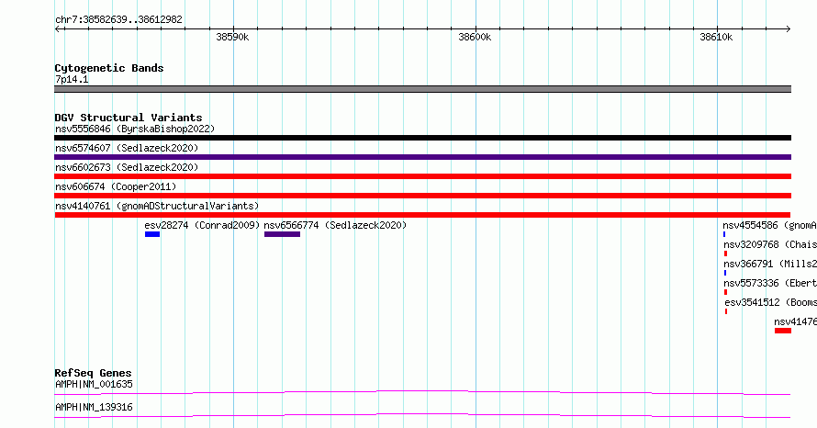This screenshot has height=428, width=817.
Task: Click the esv28274 blue variant block
Action: click(152, 234)
